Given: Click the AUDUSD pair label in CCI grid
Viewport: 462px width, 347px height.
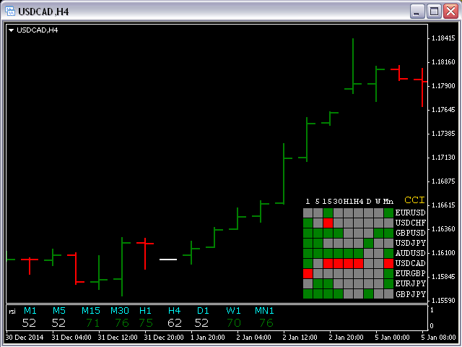Looking at the screenshot, I should (411, 253).
